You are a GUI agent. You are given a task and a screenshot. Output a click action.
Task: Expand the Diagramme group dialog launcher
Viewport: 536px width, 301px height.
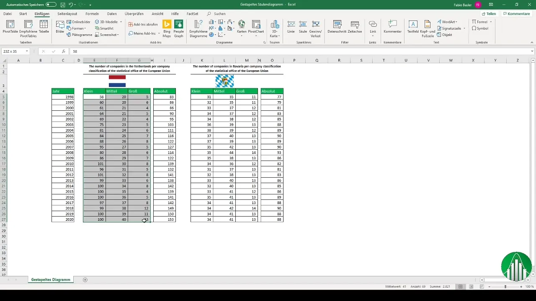point(264,43)
